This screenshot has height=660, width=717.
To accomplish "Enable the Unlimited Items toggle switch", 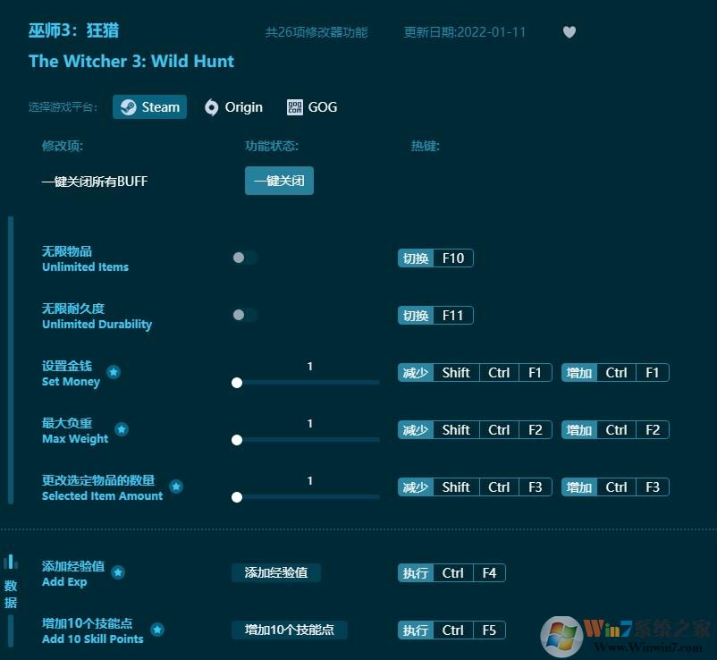I will click(x=244, y=258).
